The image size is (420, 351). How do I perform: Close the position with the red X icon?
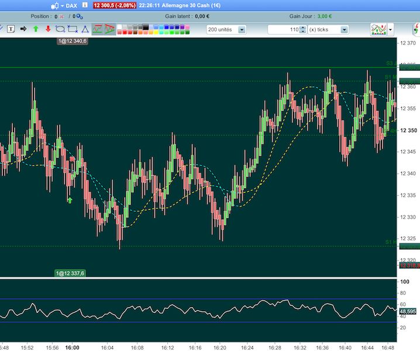pyautogui.click(x=61, y=16)
